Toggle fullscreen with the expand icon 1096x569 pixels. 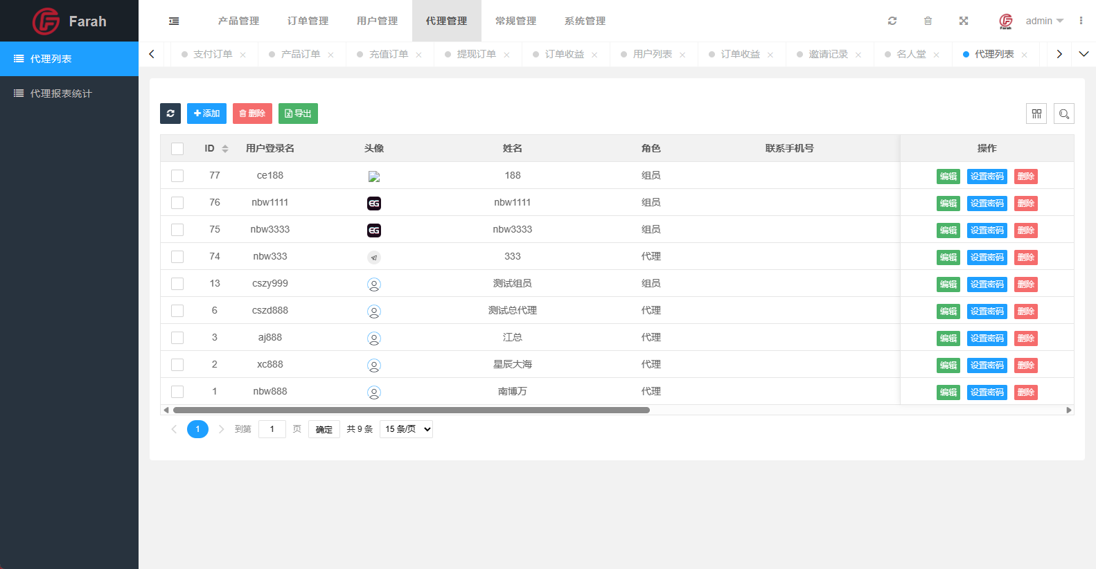pyautogui.click(x=963, y=21)
